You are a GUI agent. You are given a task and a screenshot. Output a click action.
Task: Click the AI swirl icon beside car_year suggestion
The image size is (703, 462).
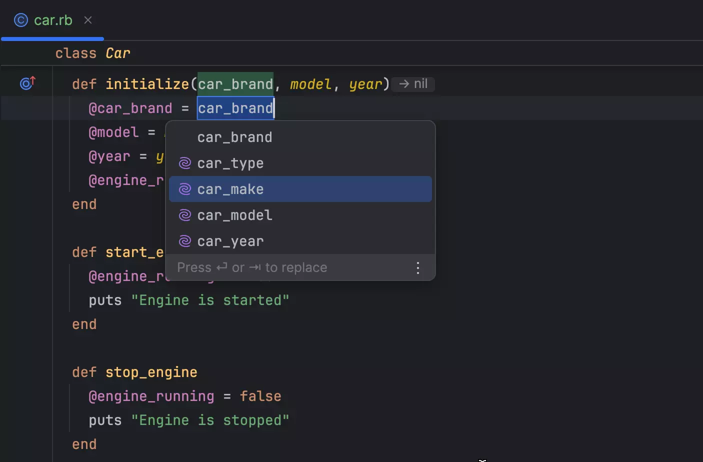tap(184, 240)
